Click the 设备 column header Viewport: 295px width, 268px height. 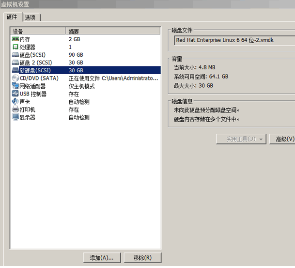coord(38,31)
